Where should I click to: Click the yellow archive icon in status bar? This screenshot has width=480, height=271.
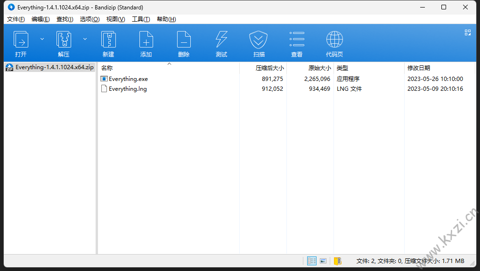coord(337,261)
